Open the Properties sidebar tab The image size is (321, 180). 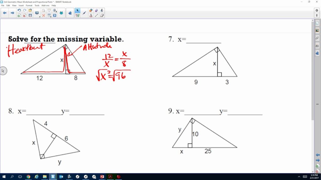[317, 46]
